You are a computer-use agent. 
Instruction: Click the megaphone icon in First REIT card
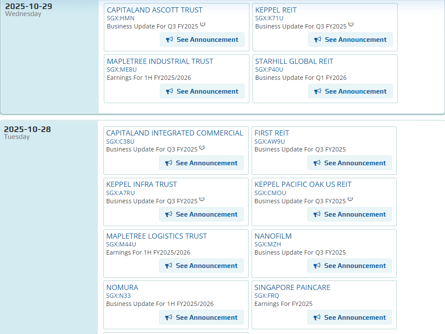pyautogui.click(x=317, y=163)
